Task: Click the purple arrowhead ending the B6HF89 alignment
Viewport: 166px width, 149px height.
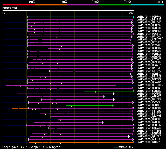Action: coord(133,134)
